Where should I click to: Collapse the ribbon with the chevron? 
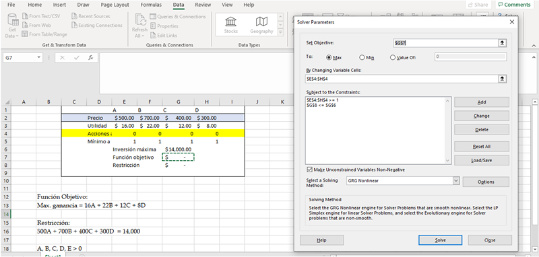tap(534, 46)
